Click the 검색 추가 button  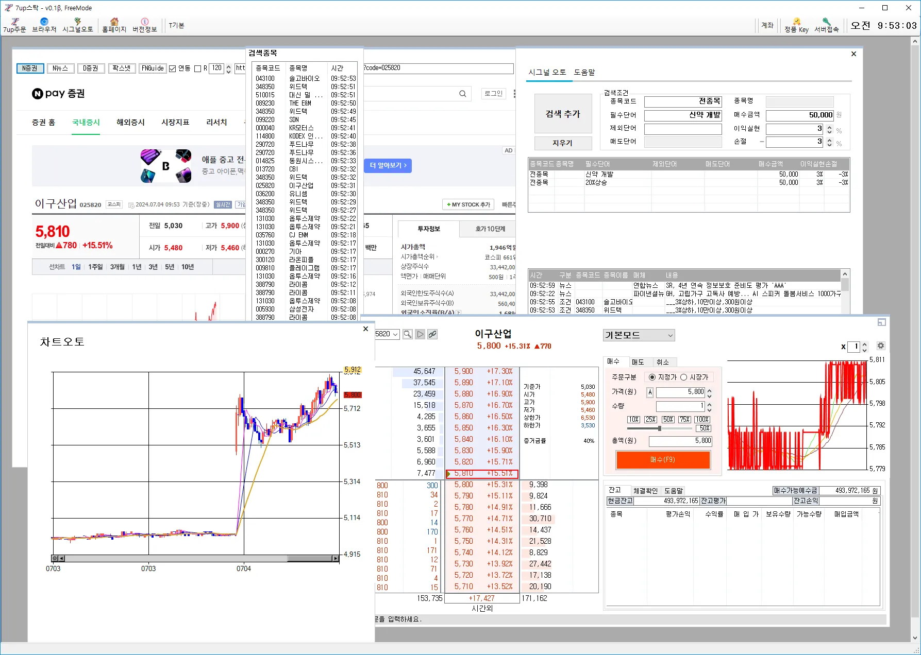pyautogui.click(x=563, y=114)
